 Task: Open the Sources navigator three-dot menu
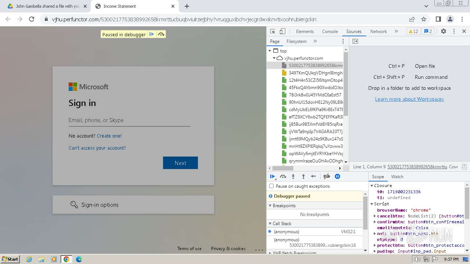point(343,41)
